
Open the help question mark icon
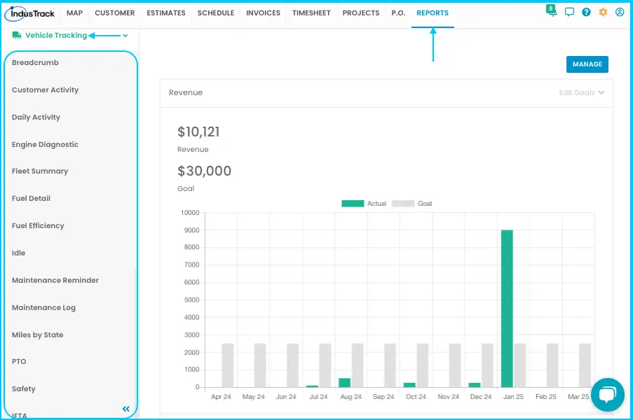pyautogui.click(x=586, y=12)
